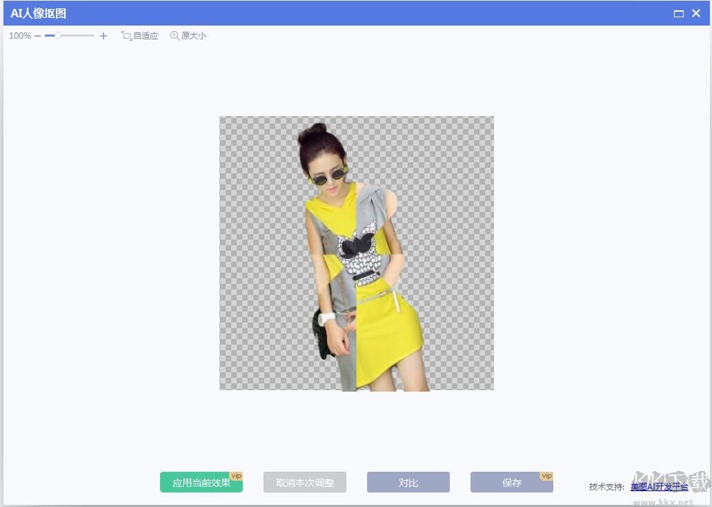
Task: Open the 美图AI开发平台 link
Action: point(660,486)
